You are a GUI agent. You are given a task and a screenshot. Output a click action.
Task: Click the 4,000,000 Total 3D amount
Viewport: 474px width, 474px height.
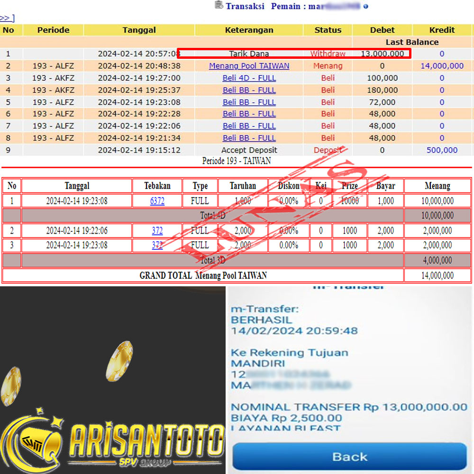pyautogui.click(x=438, y=260)
